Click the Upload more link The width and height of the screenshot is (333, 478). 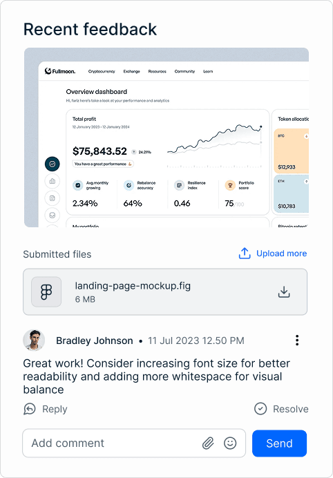click(x=281, y=254)
